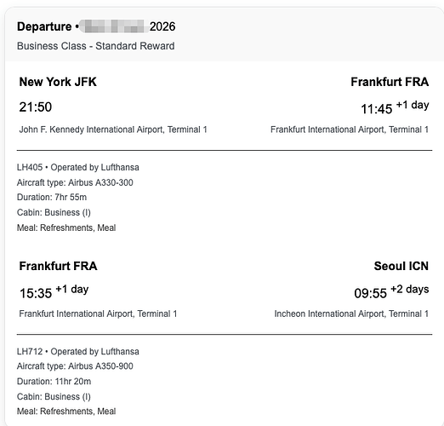
Task: Click the 21:50 departure time
Action: [x=36, y=107]
